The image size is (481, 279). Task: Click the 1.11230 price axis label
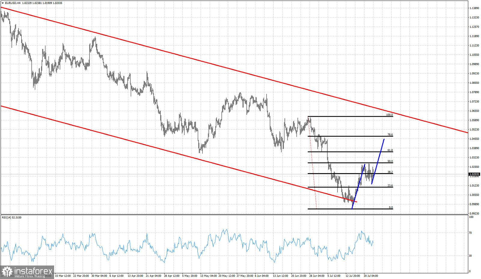(x=474, y=45)
